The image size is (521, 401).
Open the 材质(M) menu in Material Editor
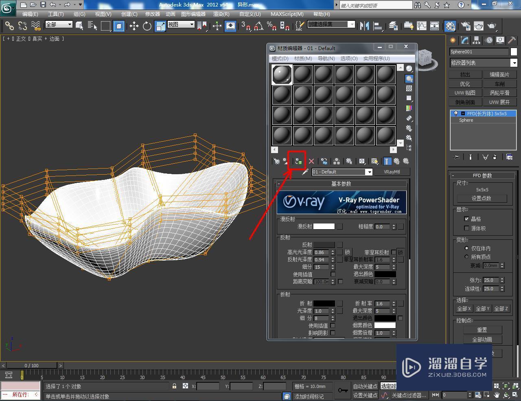303,58
